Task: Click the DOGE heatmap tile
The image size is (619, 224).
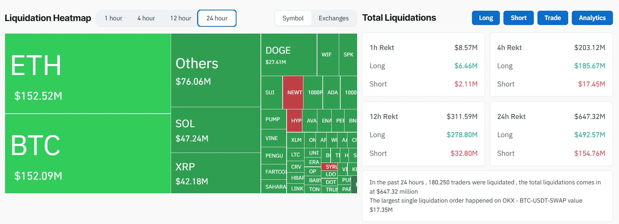Action: 288,55
